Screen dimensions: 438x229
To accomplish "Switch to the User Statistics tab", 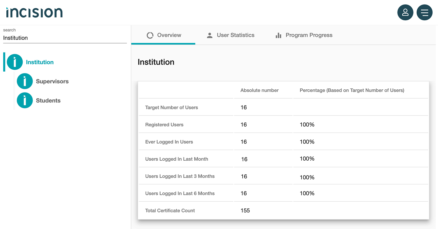I will pos(235,35).
